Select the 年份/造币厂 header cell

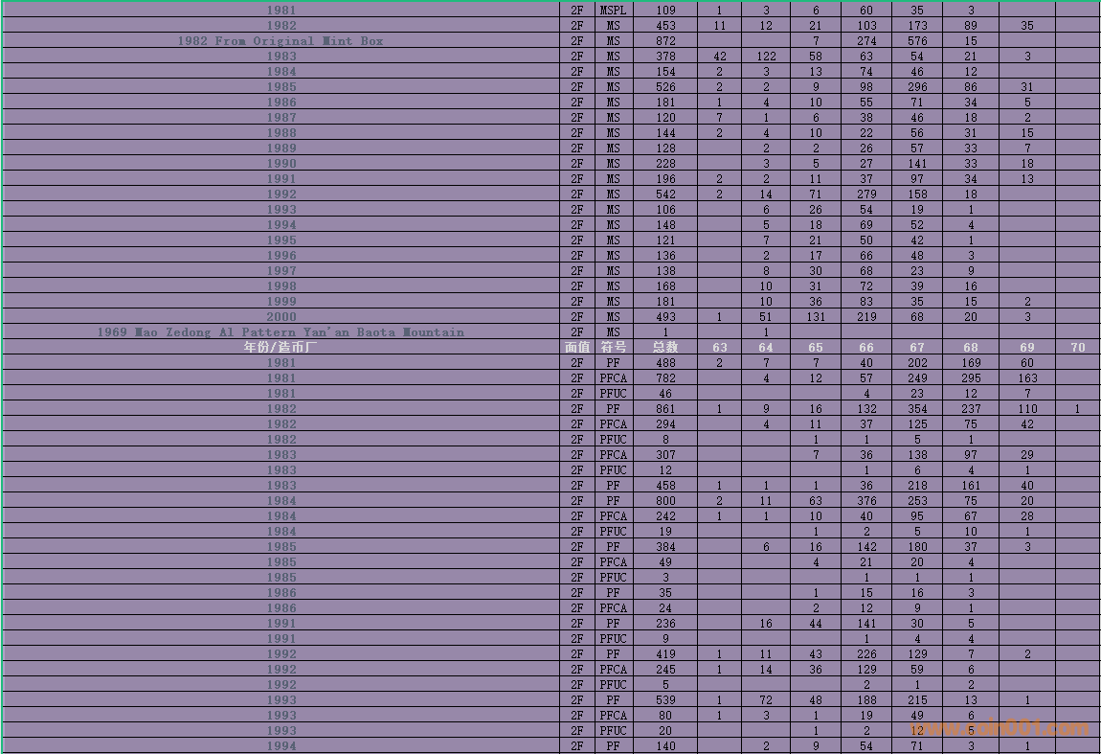(281, 348)
